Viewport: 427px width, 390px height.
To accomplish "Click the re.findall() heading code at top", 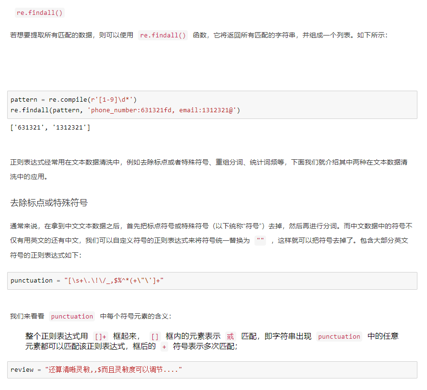I will (x=39, y=13).
